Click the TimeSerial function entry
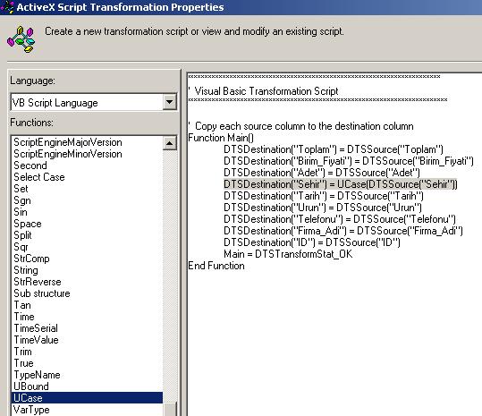Image resolution: width=482 pixels, height=416 pixels. pyautogui.click(x=36, y=328)
